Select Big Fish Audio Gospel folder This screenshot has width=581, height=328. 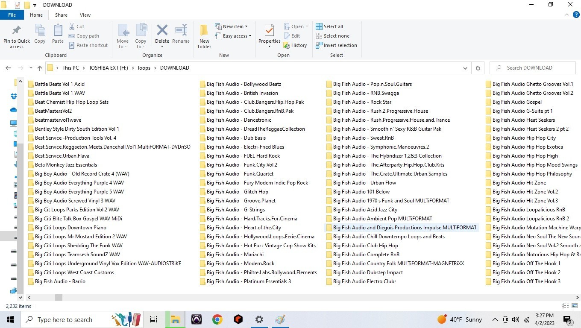(x=516, y=102)
